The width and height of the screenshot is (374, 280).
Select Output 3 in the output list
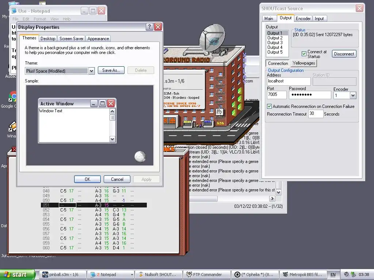[x=275, y=43]
